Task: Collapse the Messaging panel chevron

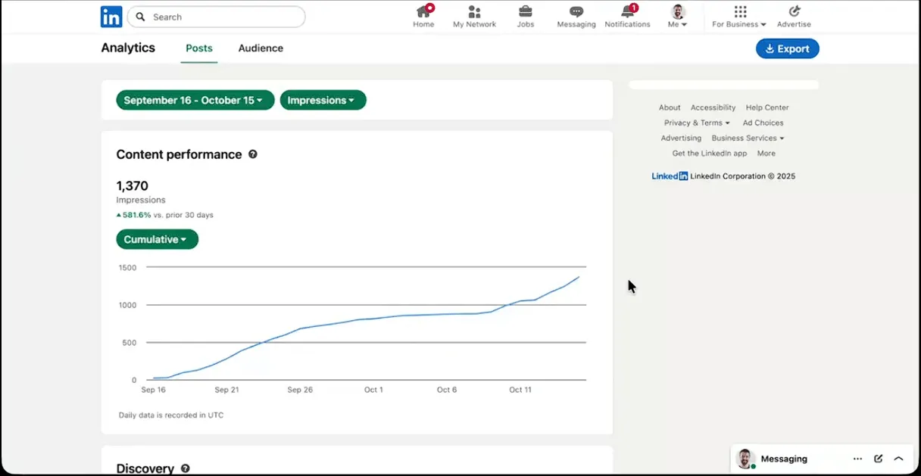Action: (898, 458)
